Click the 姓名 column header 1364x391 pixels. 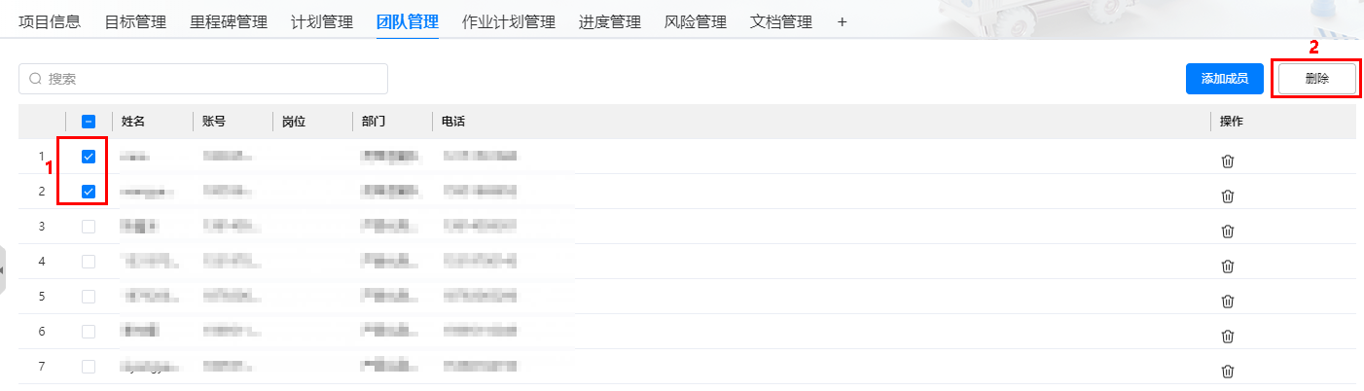(133, 122)
